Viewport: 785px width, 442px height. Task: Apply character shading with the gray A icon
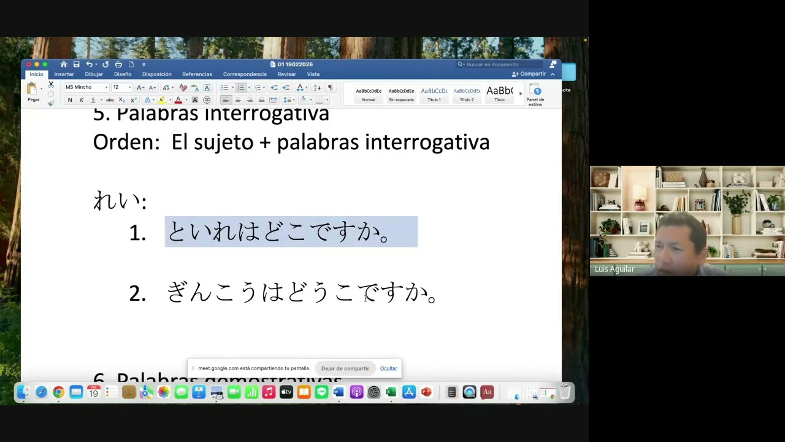point(195,100)
